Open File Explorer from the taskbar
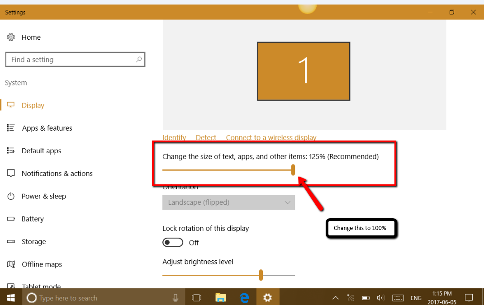This screenshot has width=484, height=305. point(220,298)
